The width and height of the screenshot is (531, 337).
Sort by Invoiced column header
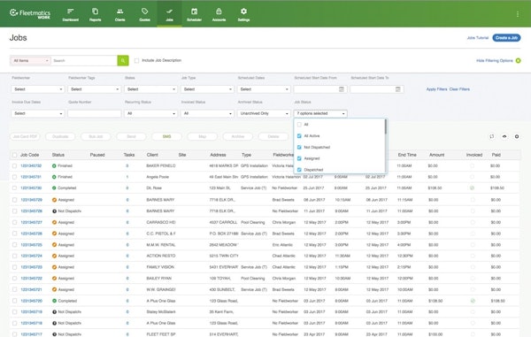(x=474, y=155)
